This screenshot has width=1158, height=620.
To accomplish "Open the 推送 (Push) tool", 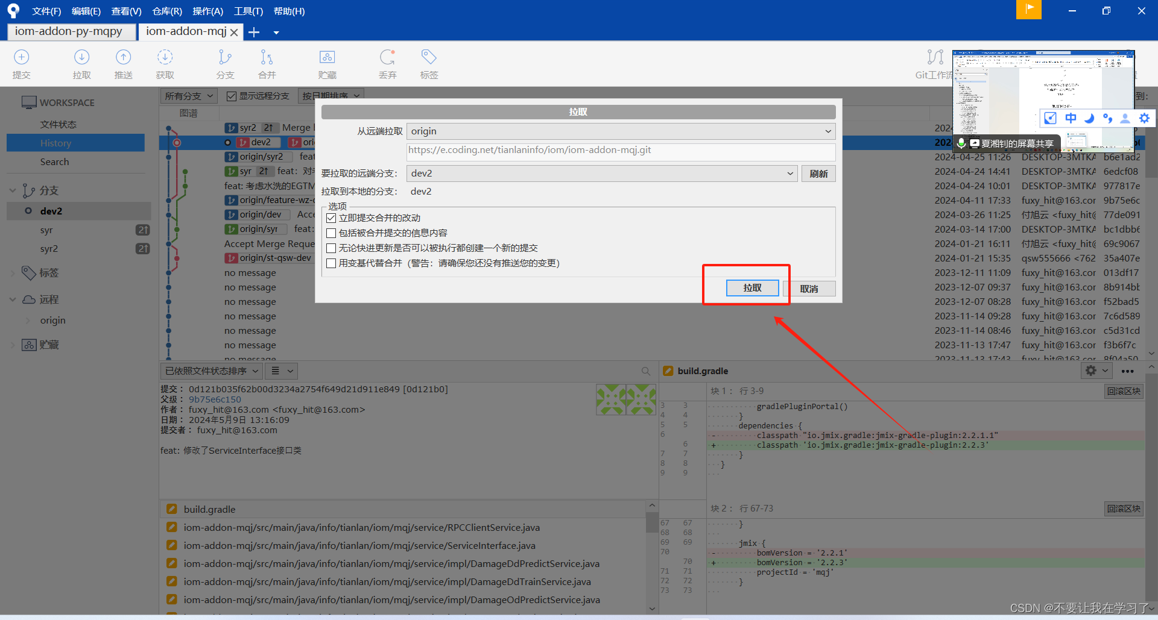I will (123, 63).
